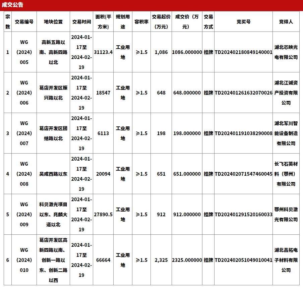This screenshot has width=303, height=287.
Task: Select the 交易方式 column header
Action: coord(208,22)
